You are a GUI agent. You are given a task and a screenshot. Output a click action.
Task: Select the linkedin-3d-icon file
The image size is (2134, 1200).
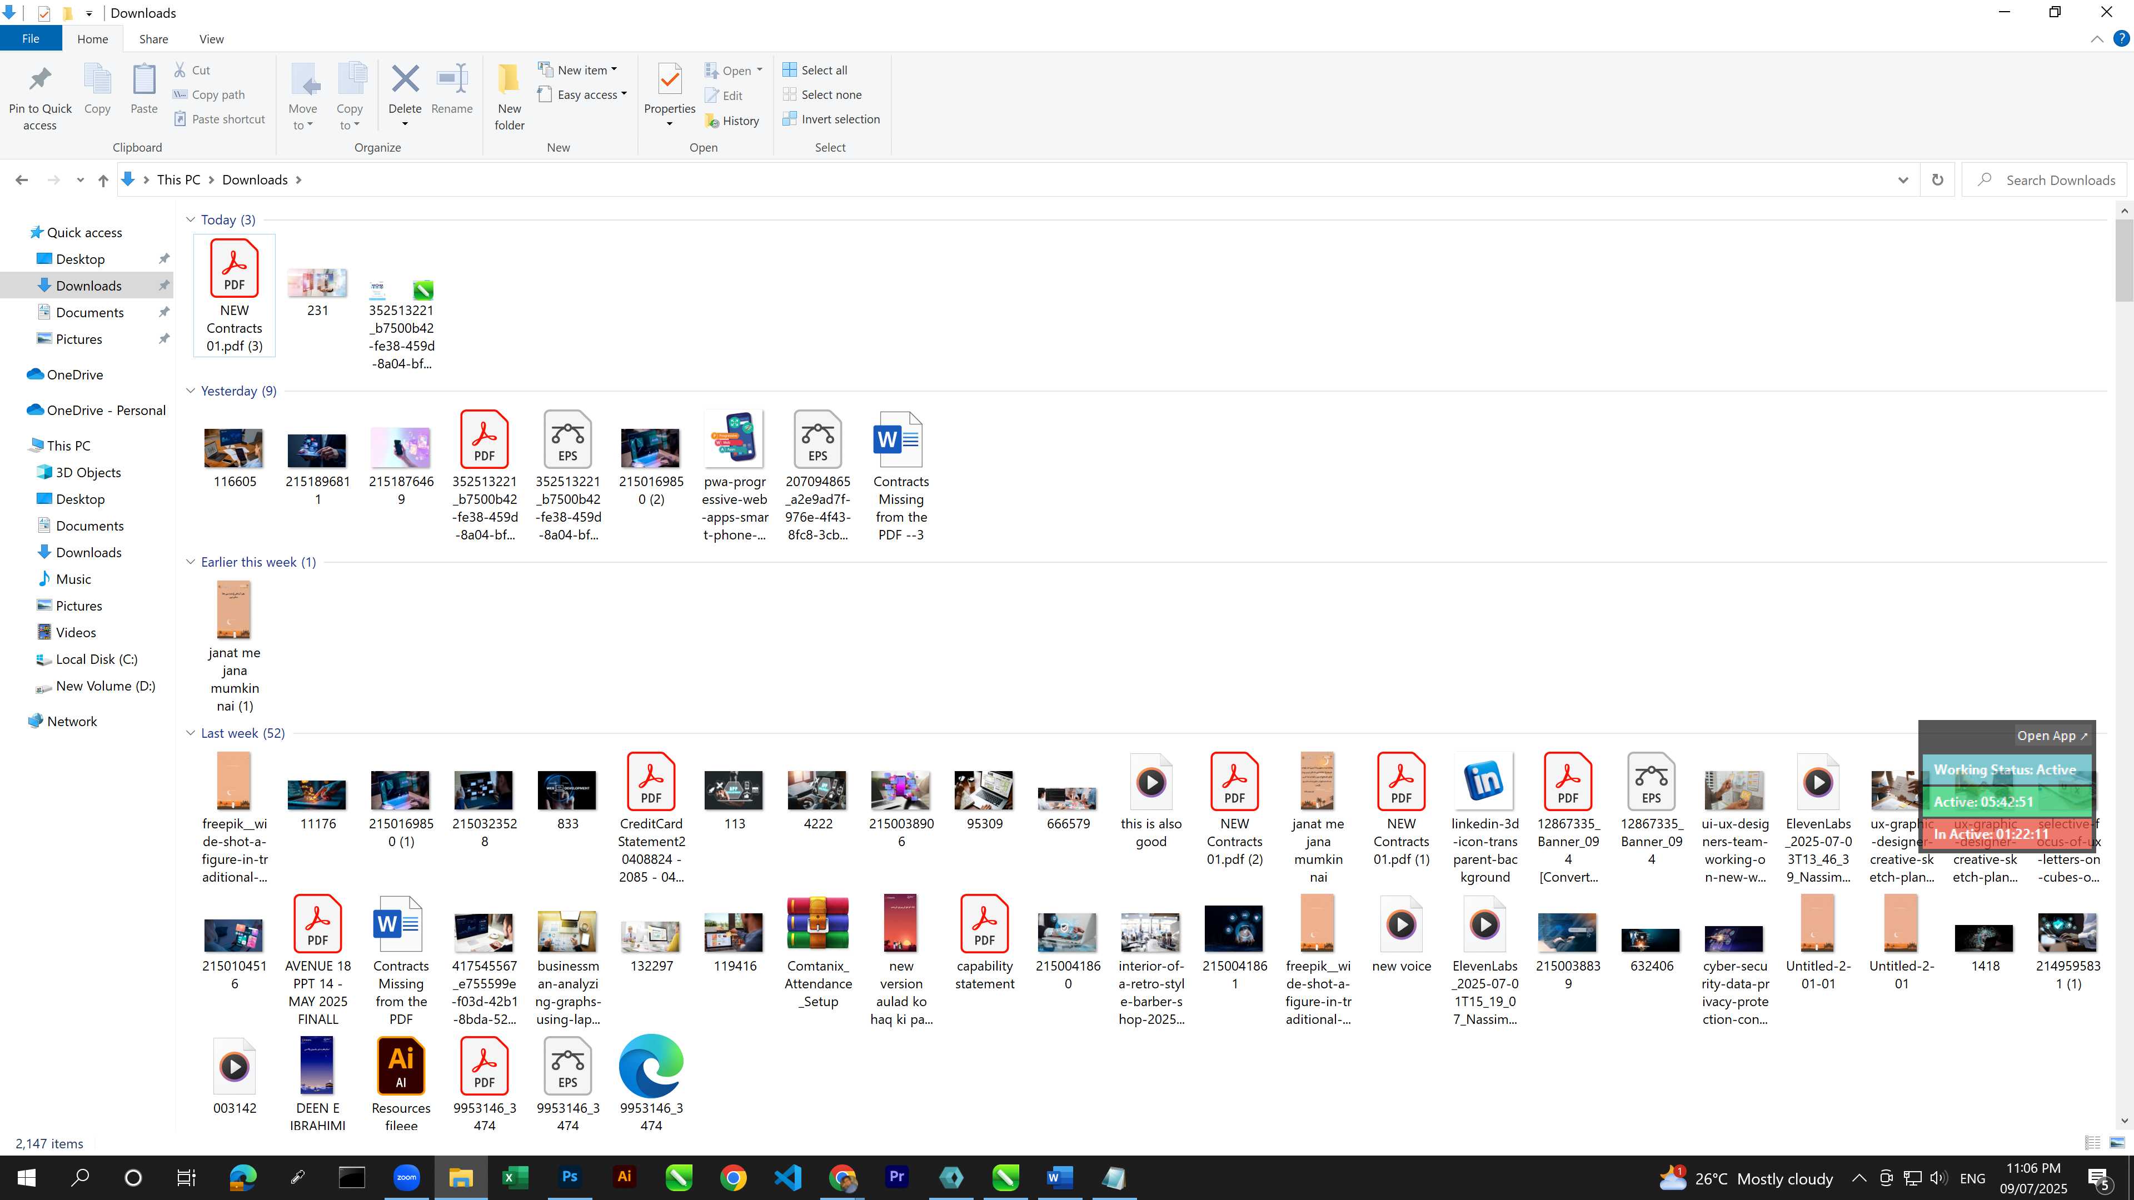tap(1484, 818)
